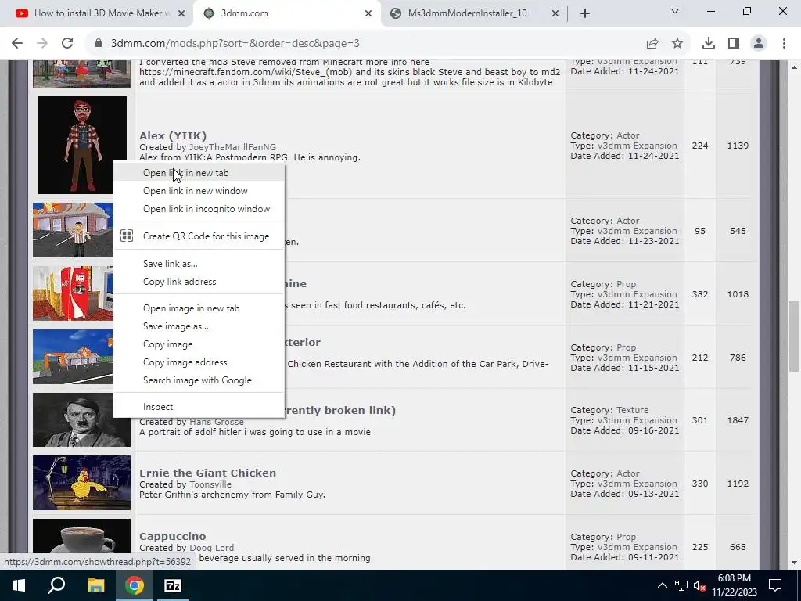Click the Chrome taskbar icon
The image size is (801, 601).
135,585
